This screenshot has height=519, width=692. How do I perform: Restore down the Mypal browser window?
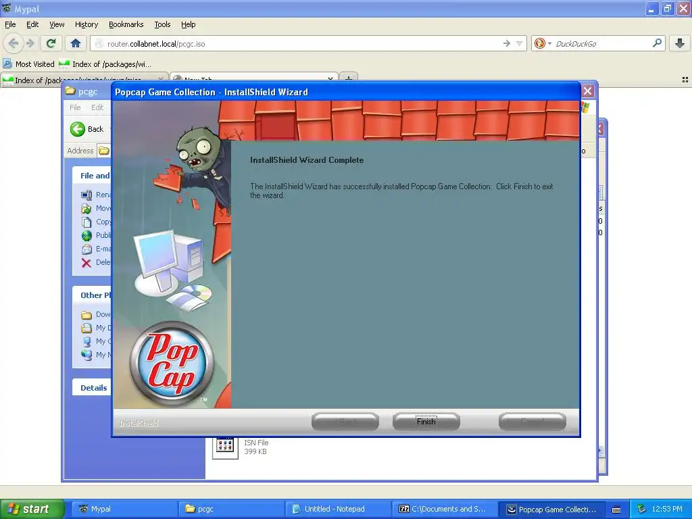(x=668, y=8)
